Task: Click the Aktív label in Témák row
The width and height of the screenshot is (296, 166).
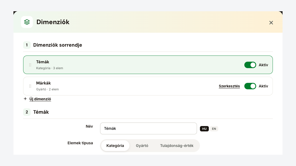Action: click(x=263, y=65)
